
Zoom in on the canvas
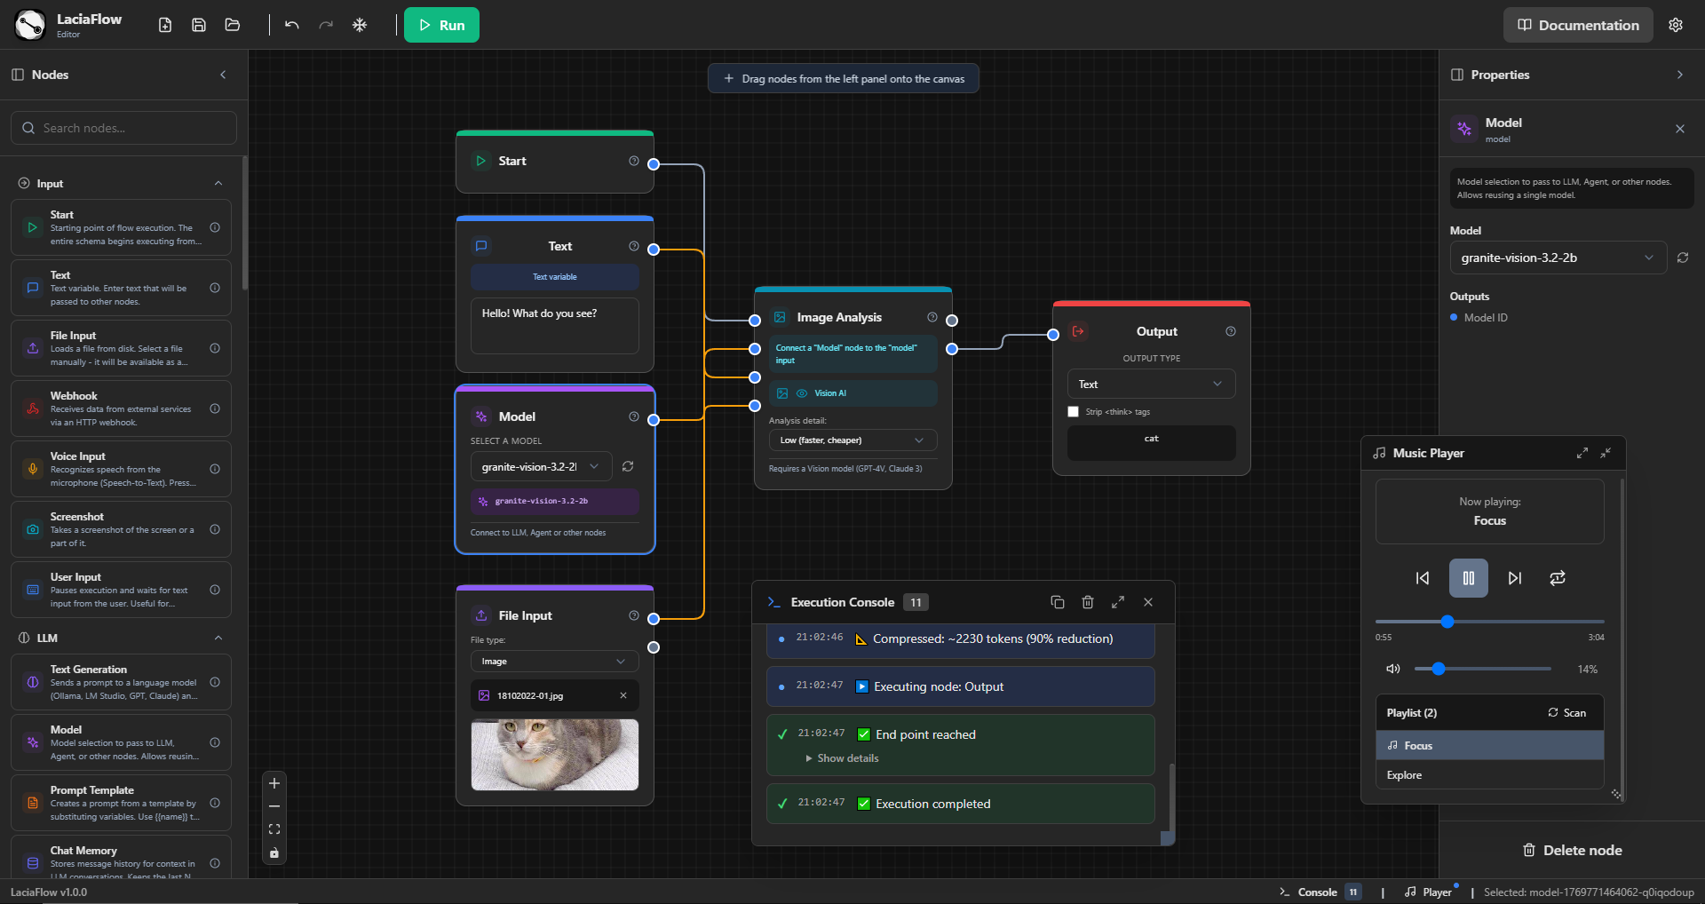(274, 783)
